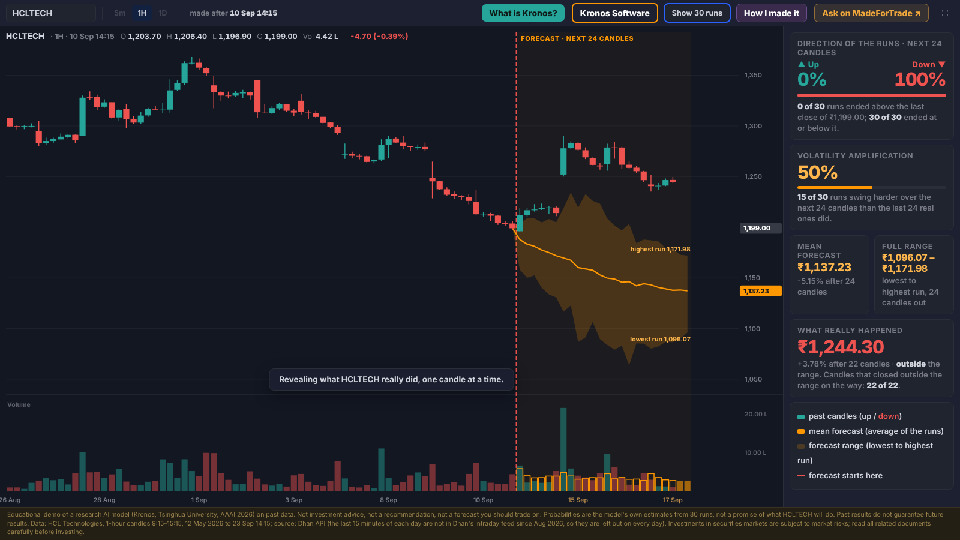Click the teal past candles legend swatch
The height and width of the screenshot is (540, 960).
pyautogui.click(x=801, y=416)
